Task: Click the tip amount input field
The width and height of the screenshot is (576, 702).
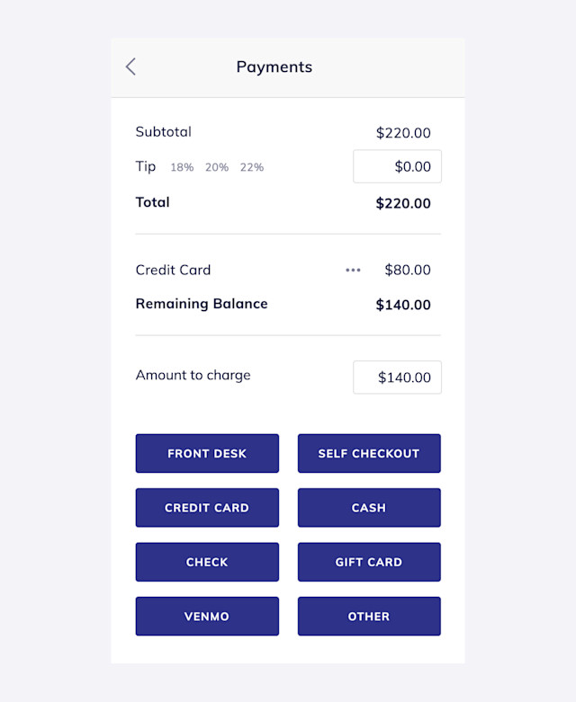Action: point(397,166)
